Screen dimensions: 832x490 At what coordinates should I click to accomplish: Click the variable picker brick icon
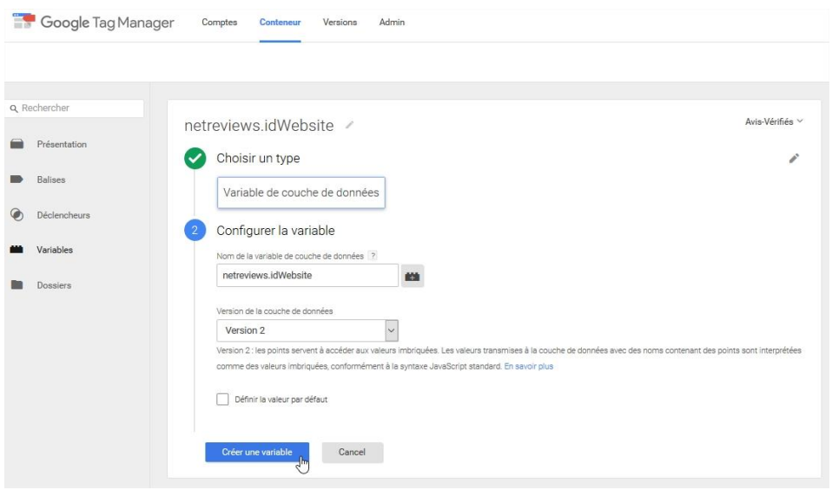[413, 276]
